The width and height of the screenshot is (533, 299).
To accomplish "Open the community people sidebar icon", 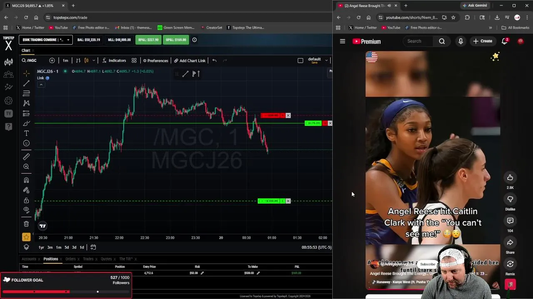I will coord(8,75).
